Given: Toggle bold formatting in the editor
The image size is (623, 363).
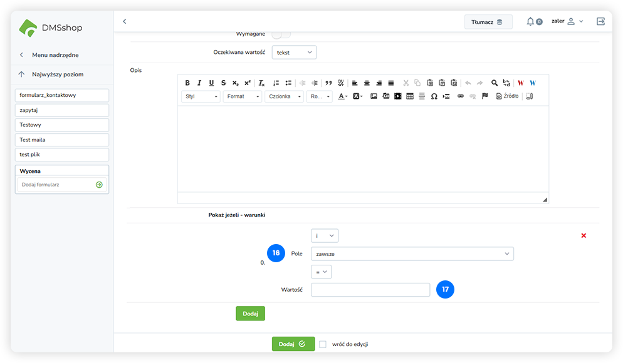Looking at the screenshot, I should coord(187,83).
